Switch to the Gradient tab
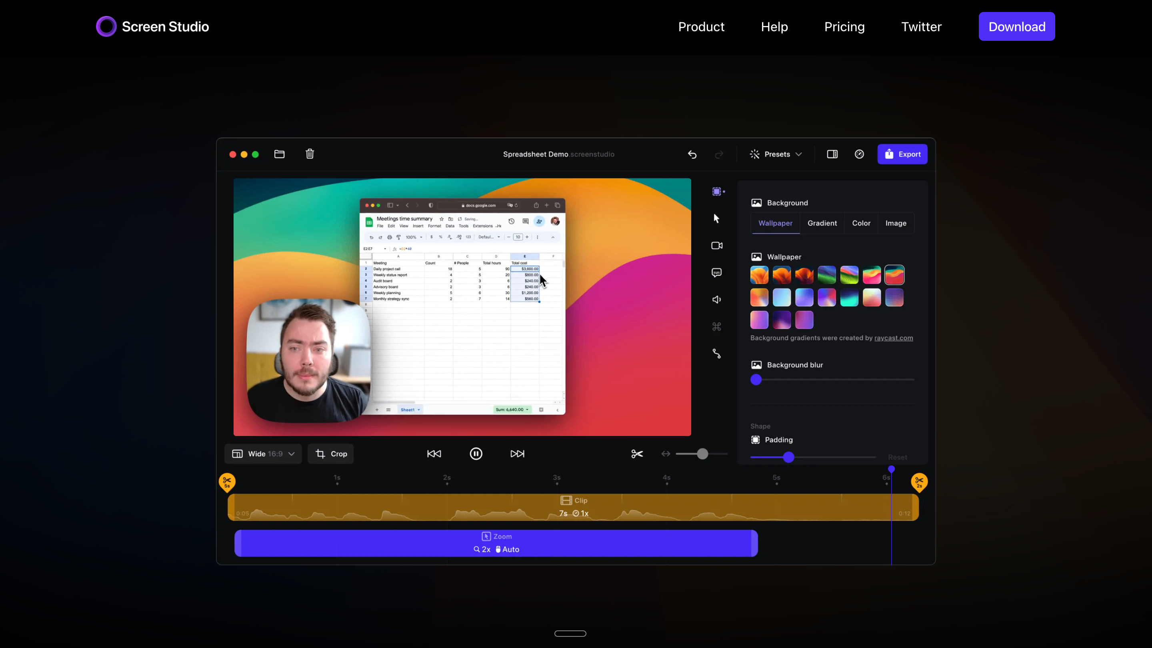Viewport: 1152px width, 648px height. pyautogui.click(x=822, y=223)
